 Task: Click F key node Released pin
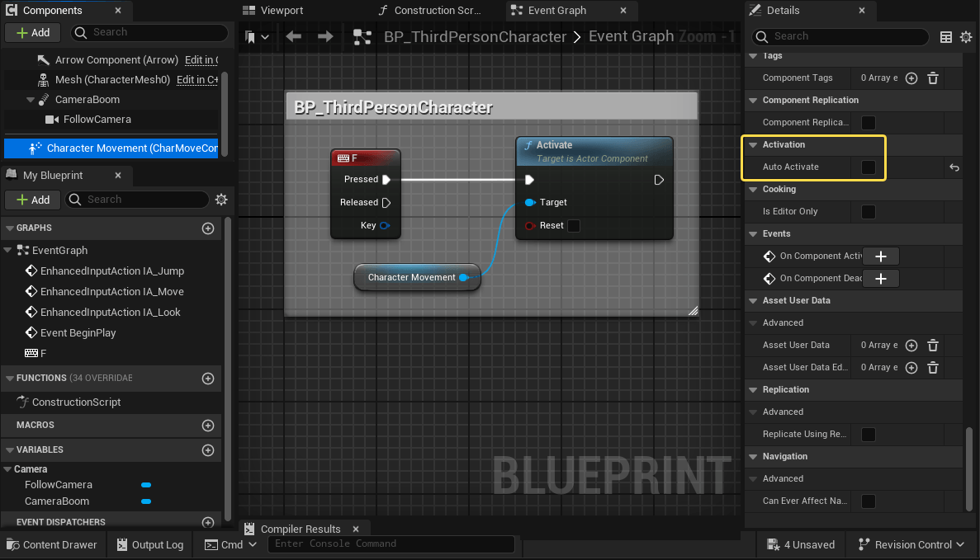[x=386, y=202]
